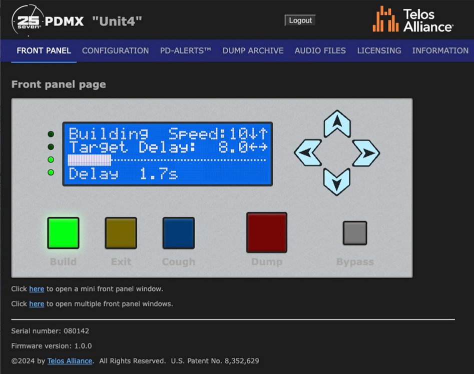Switch to the Configuration tab
The height and width of the screenshot is (374, 474).
(116, 50)
